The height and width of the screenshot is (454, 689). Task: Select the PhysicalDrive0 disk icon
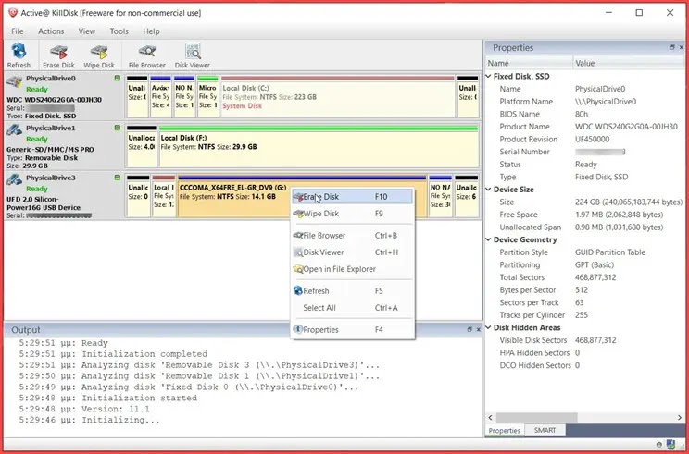[14, 81]
